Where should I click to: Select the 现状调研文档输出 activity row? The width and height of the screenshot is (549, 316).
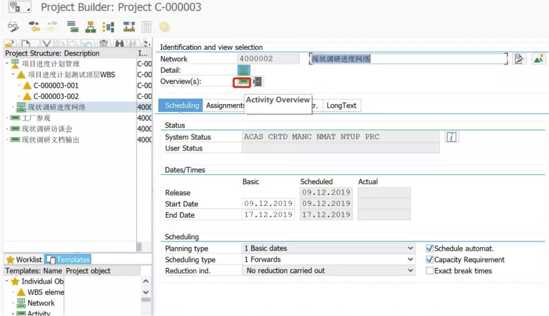[x=51, y=140]
